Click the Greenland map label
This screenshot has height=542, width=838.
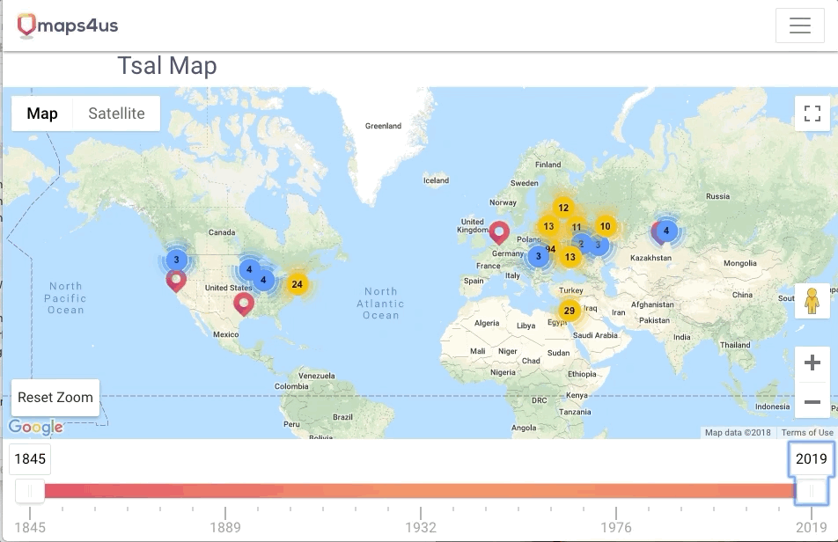(x=383, y=126)
